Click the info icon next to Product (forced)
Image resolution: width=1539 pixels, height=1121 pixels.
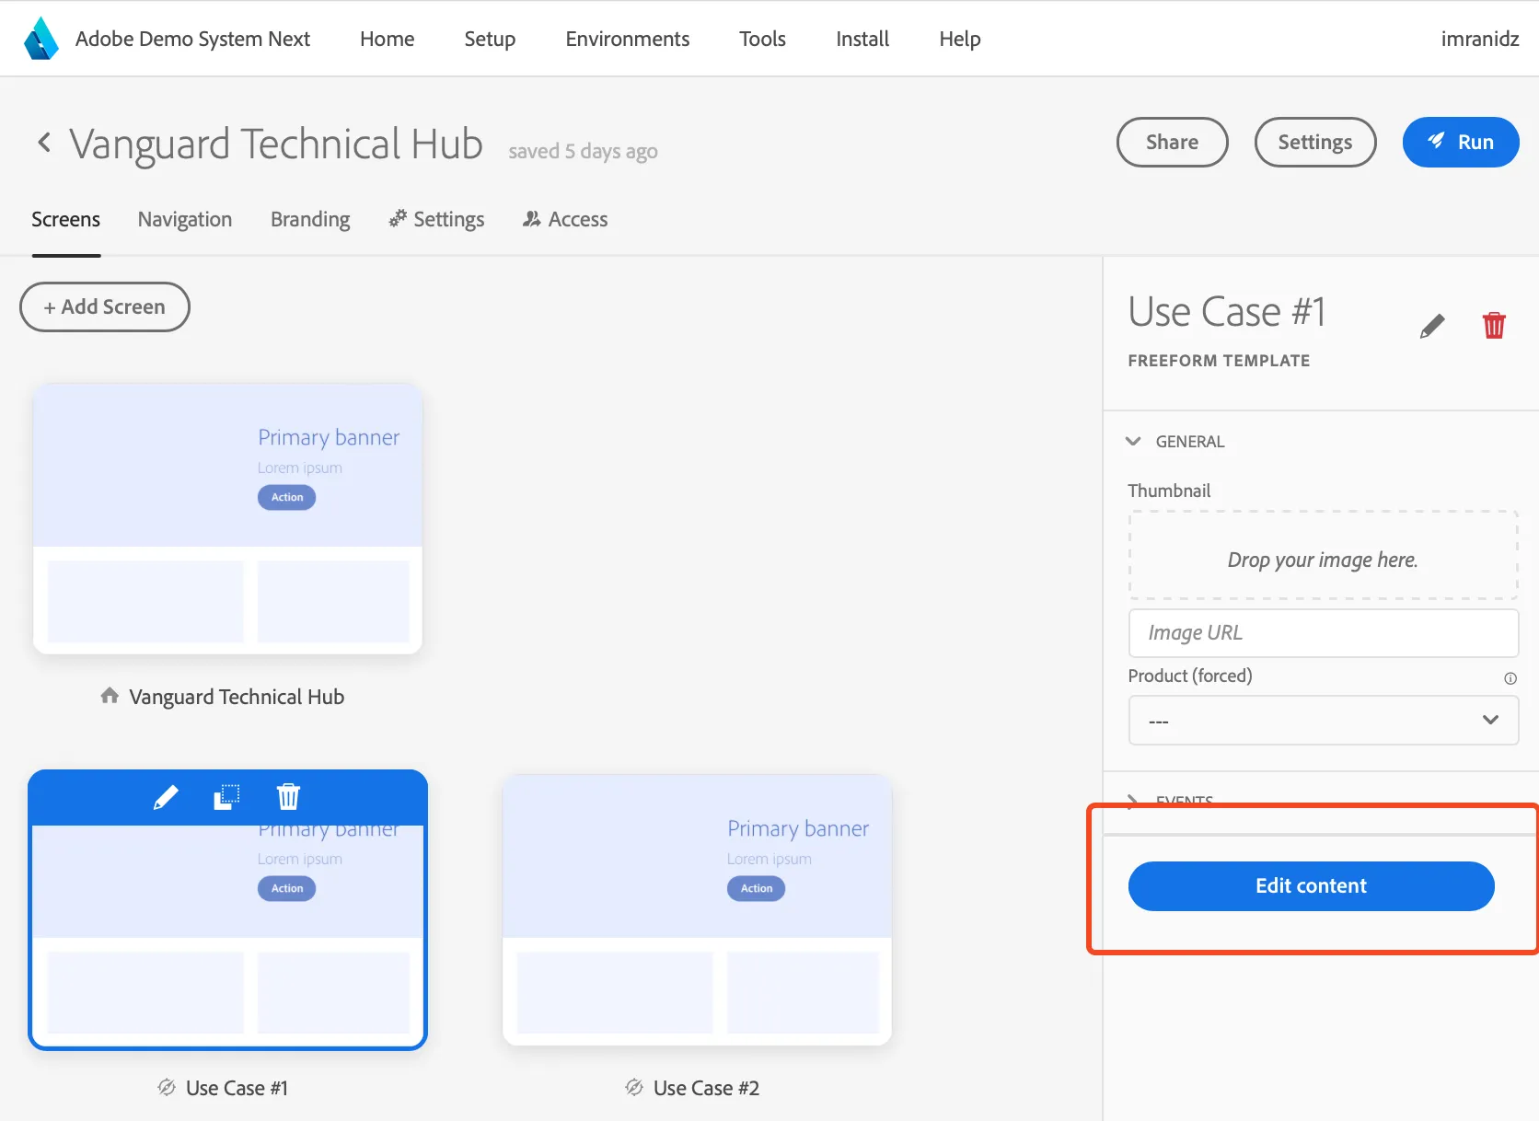pos(1510,678)
